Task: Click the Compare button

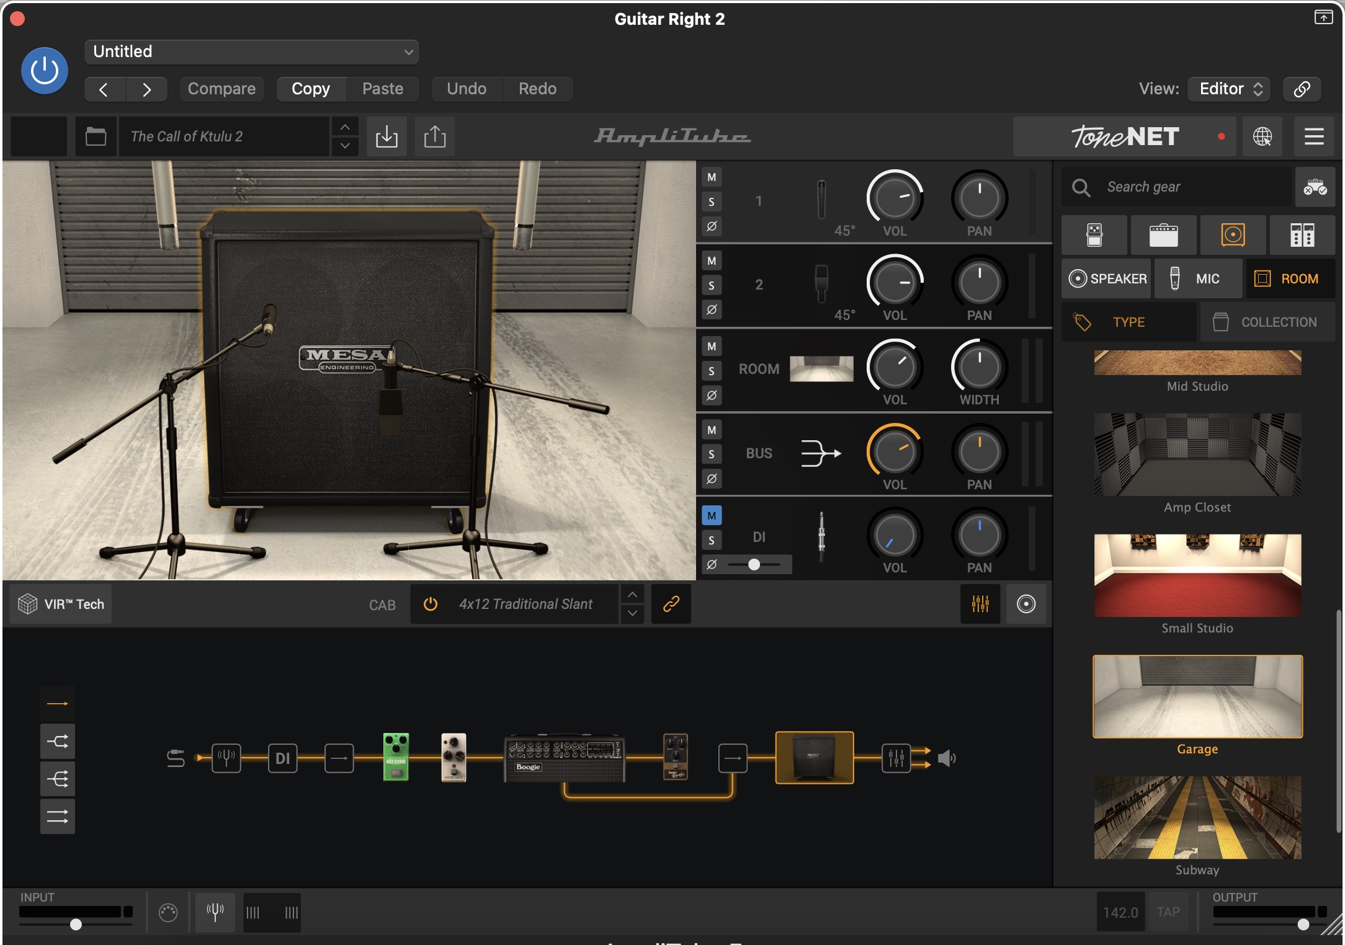Action: pyautogui.click(x=221, y=89)
